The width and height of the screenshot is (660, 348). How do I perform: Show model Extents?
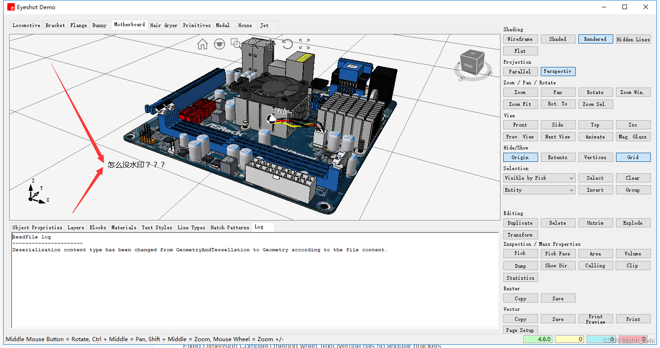pyautogui.click(x=558, y=157)
